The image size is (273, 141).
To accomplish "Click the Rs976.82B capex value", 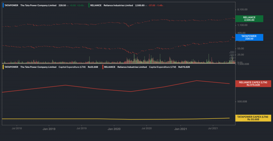I will pyautogui.click(x=184, y=67).
